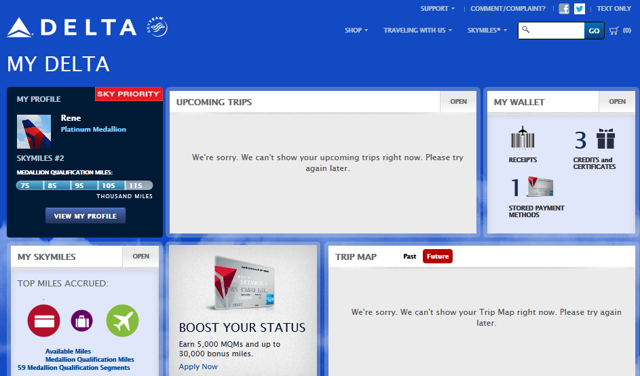The width and height of the screenshot is (640, 376).
Task: Click the green airplane miles icon
Action: click(x=122, y=320)
